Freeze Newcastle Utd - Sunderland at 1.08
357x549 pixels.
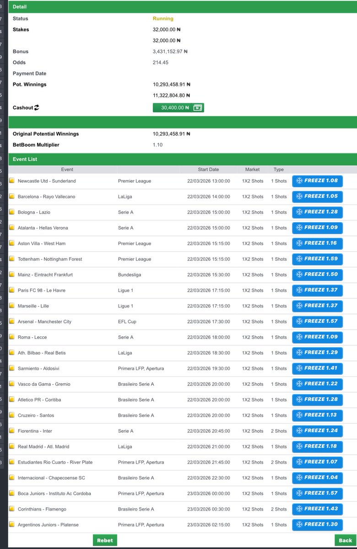pos(317,181)
